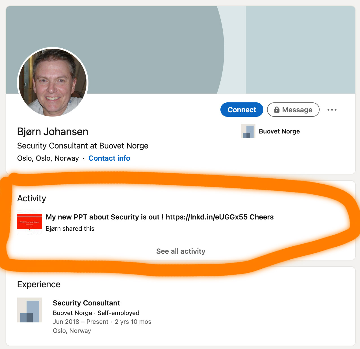Expand See all activity
Image resolution: width=360 pixels, height=349 pixels.
point(181,251)
